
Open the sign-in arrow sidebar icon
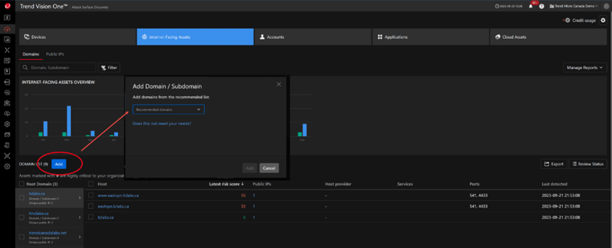pos(7,82)
